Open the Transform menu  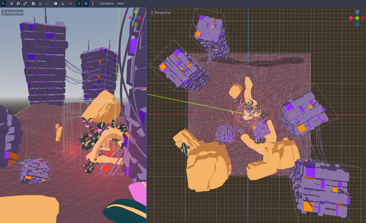coord(106,4)
